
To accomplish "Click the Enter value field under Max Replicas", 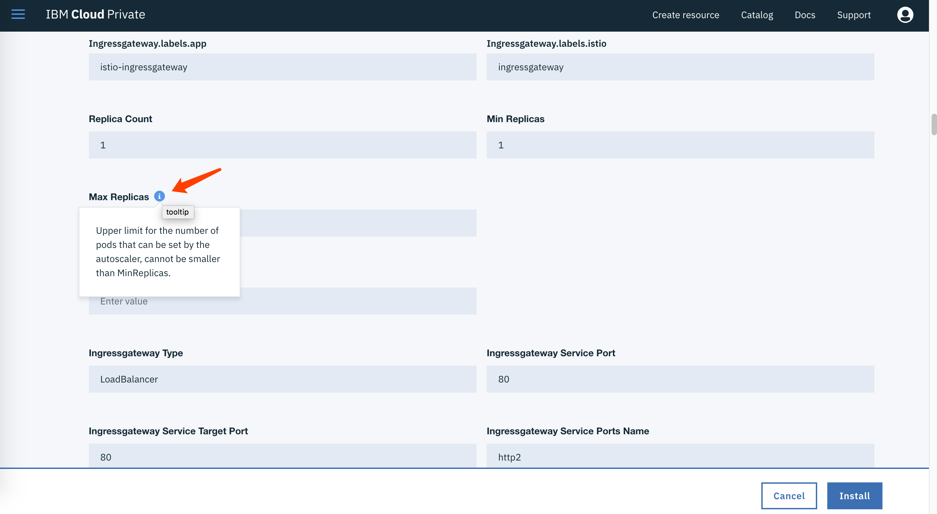I will (282, 301).
